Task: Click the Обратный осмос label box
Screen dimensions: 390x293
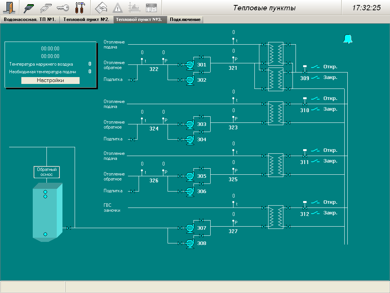Action: [47, 172]
